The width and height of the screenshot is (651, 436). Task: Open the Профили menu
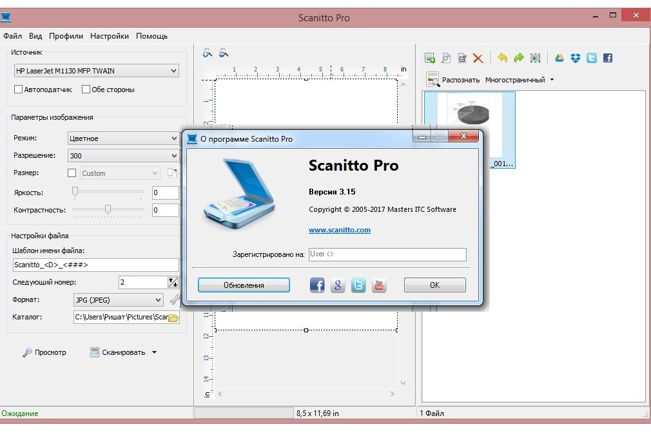tap(66, 36)
